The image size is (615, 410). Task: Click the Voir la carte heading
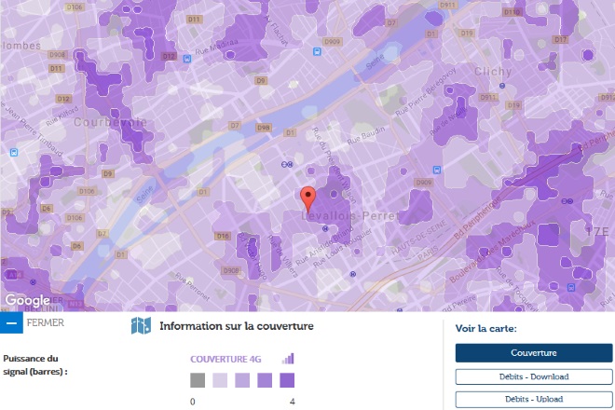click(x=486, y=328)
